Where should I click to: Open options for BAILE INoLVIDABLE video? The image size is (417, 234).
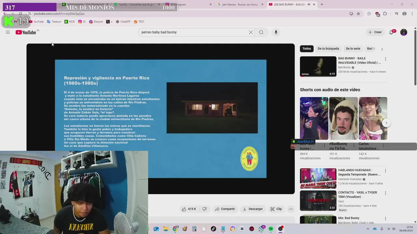tap(385, 59)
